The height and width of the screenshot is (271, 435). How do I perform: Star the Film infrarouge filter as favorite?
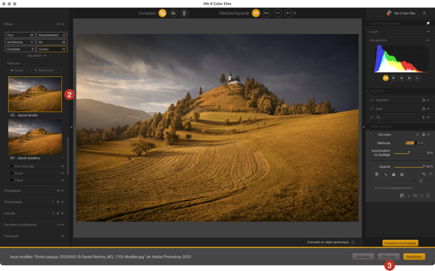[x=11, y=166]
